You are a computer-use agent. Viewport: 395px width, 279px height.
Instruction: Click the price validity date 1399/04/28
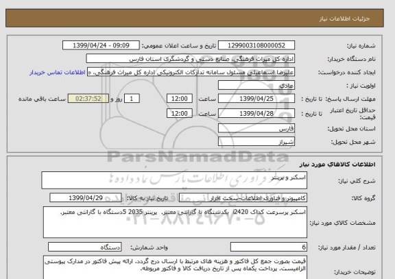coord(256,113)
